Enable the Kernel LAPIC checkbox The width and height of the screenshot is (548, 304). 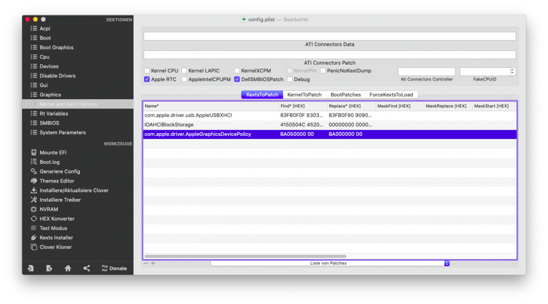pyautogui.click(x=184, y=71)
